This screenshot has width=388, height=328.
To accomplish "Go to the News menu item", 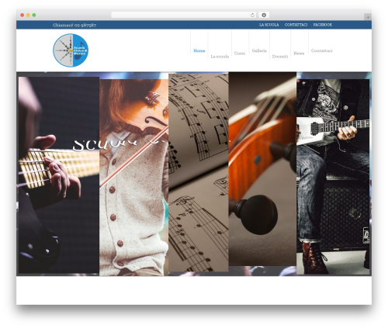I will (x=299, y=54).
